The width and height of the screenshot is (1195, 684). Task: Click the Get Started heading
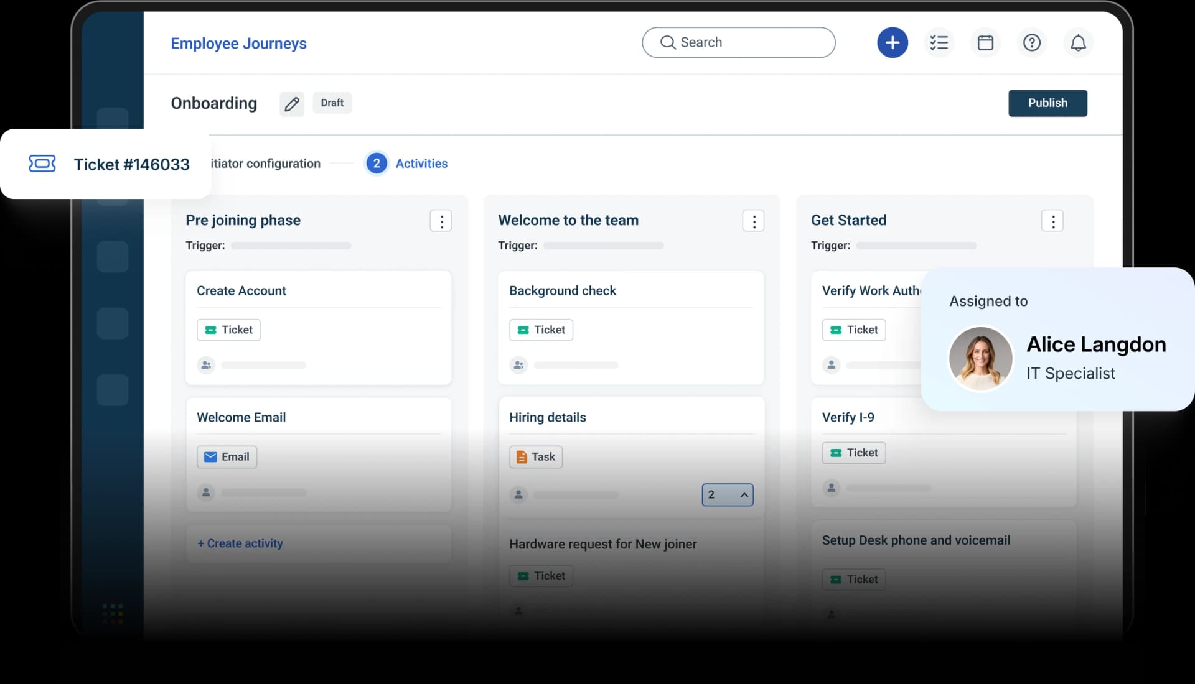(x=848, y=220)
